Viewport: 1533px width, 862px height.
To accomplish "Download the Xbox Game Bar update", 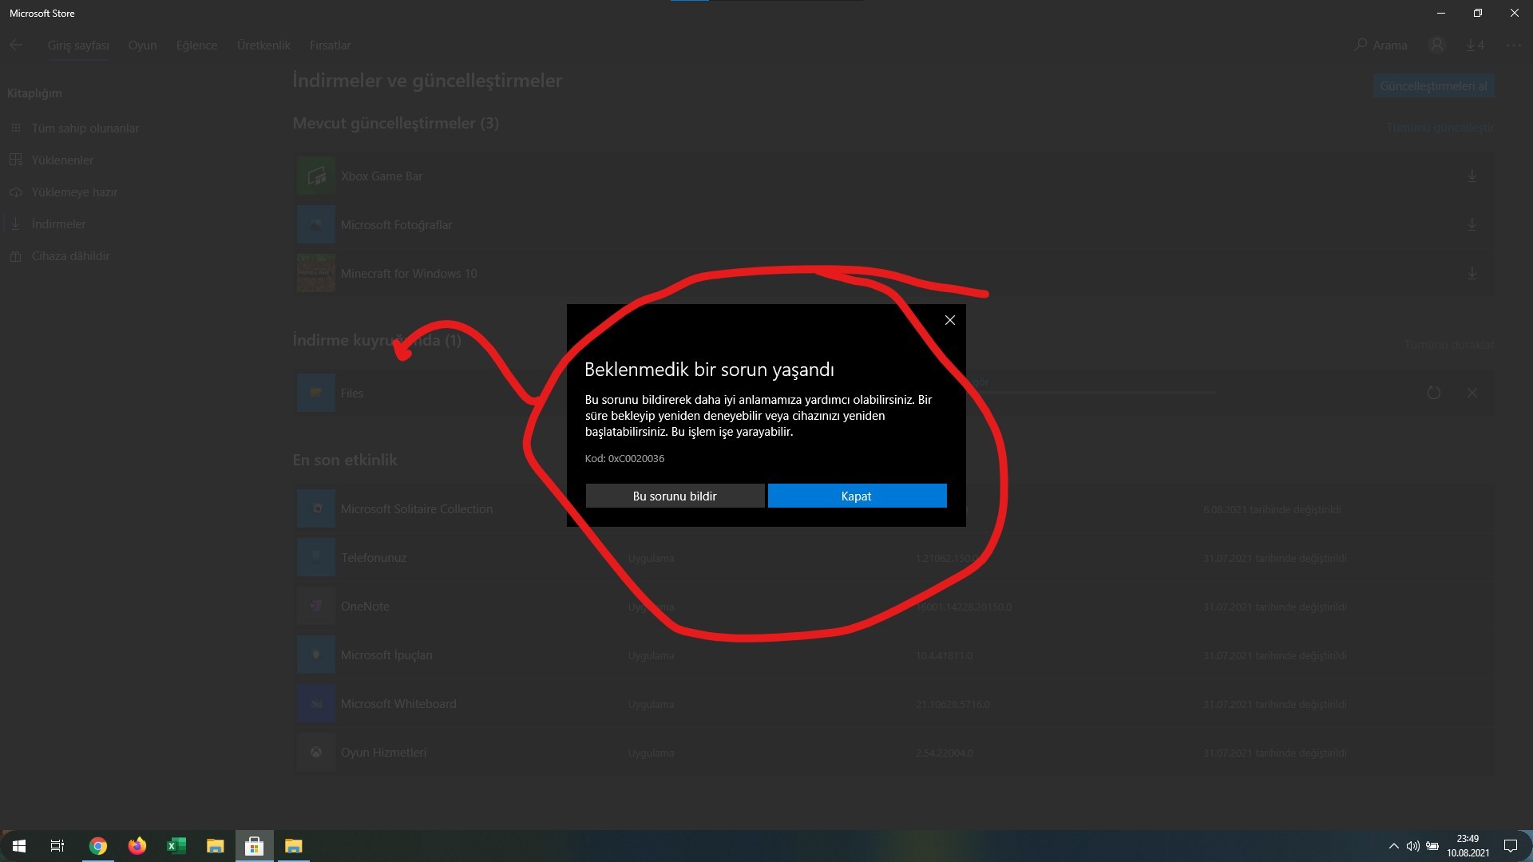I will 1472,176.
